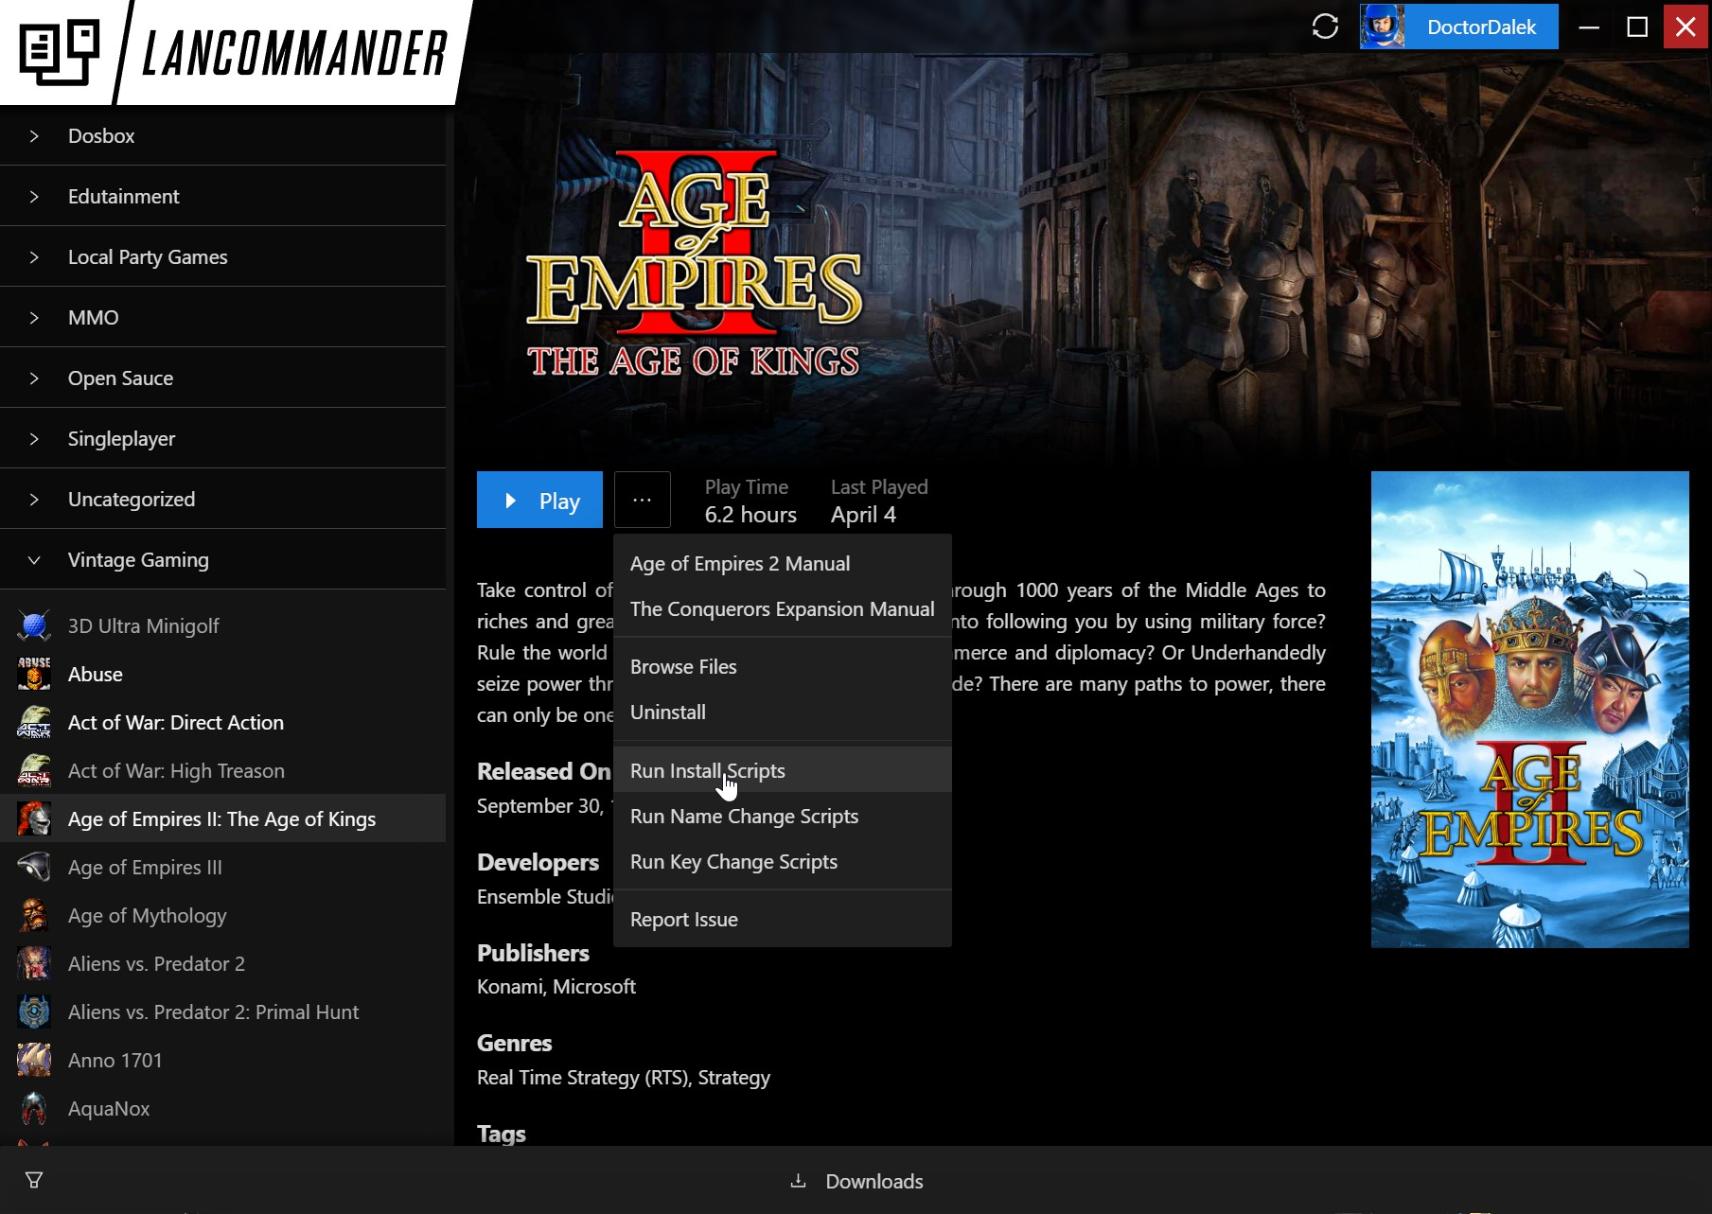Screen dimensions: 1712x1214
Task: Expand the Singleplayer category
Action: click(34, 439)
